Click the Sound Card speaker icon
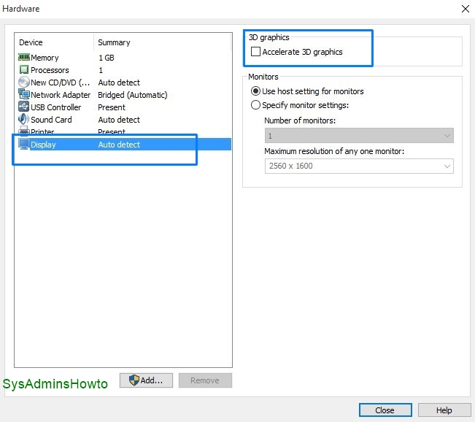The height and width of the screenshot is (422, 475). pos(23,120)
